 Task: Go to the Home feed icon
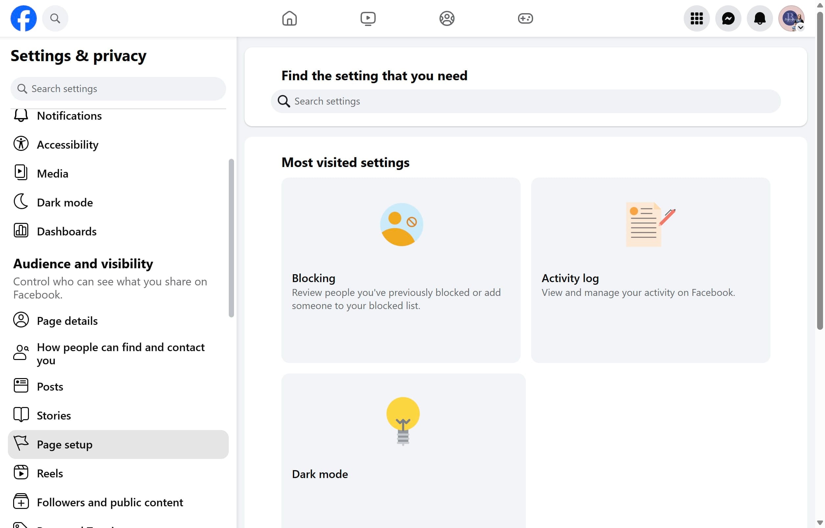click(x=289, y=18)
